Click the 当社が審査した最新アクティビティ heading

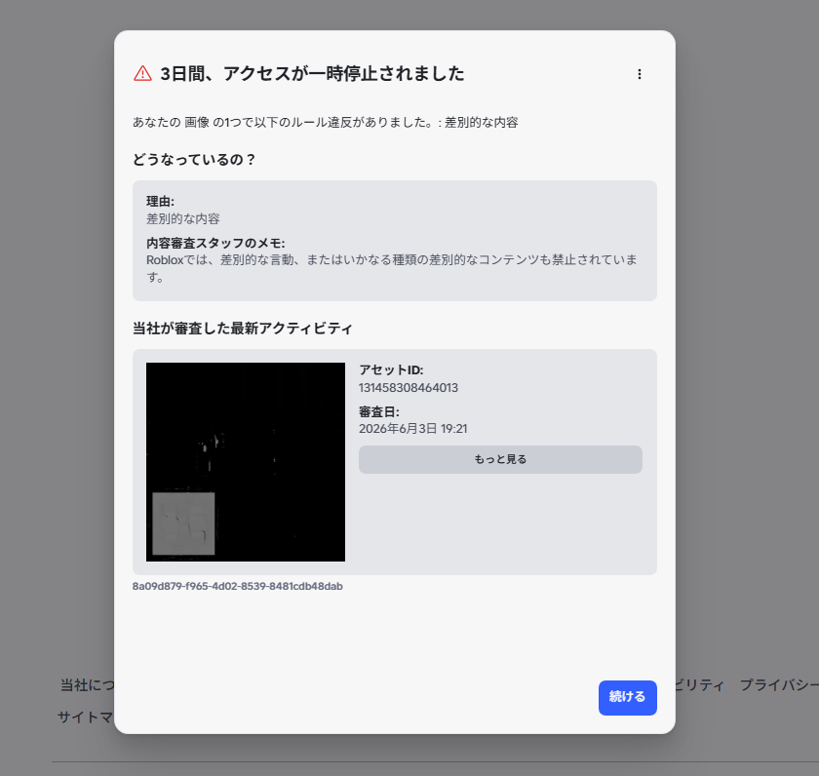(x=243, y=329)
